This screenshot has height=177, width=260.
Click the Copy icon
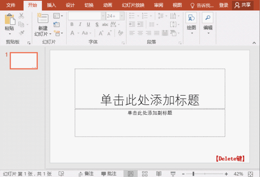(x=21, y=24)
